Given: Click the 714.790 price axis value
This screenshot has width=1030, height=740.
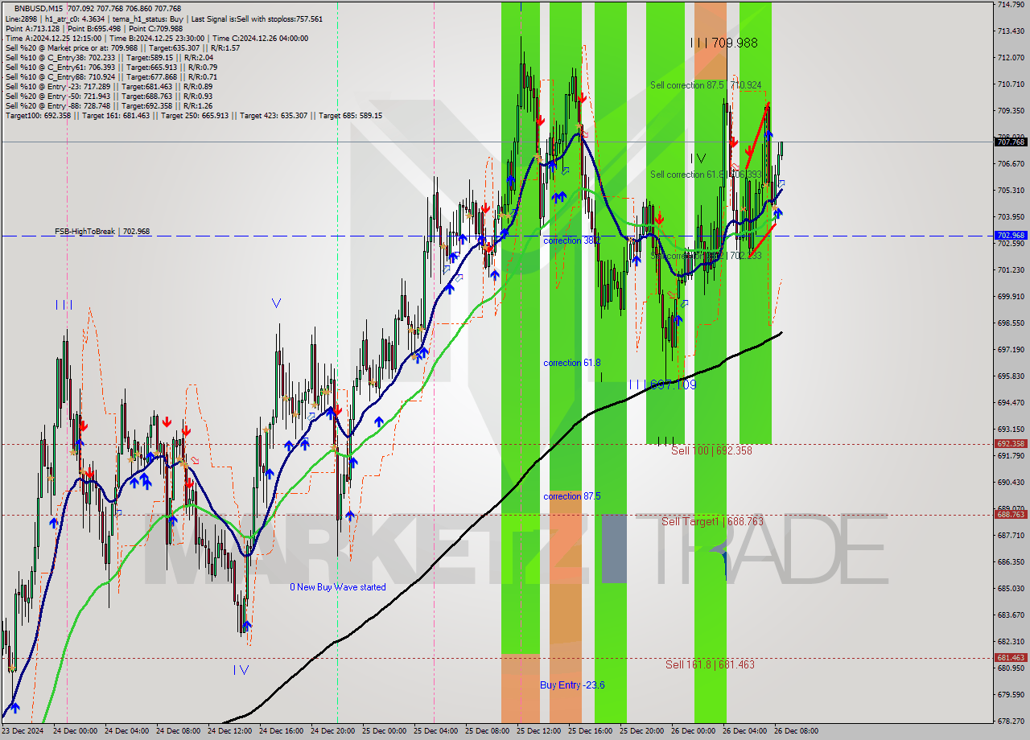Looking at the screenshot, I should pyautogui.click(x=1011, y=5).
